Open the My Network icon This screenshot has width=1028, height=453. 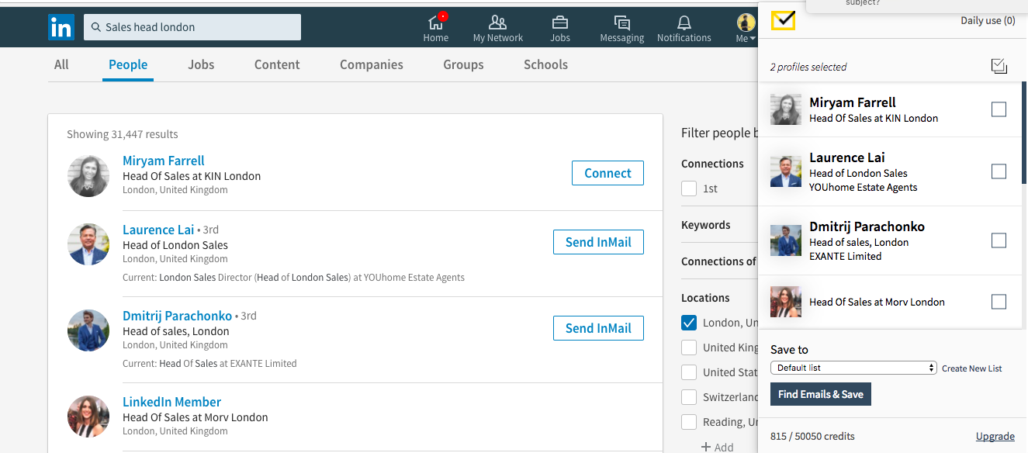click(x=497, y=22)
